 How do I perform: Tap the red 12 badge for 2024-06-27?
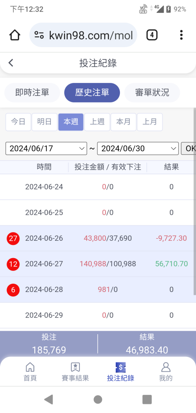[x=13, y=264]
